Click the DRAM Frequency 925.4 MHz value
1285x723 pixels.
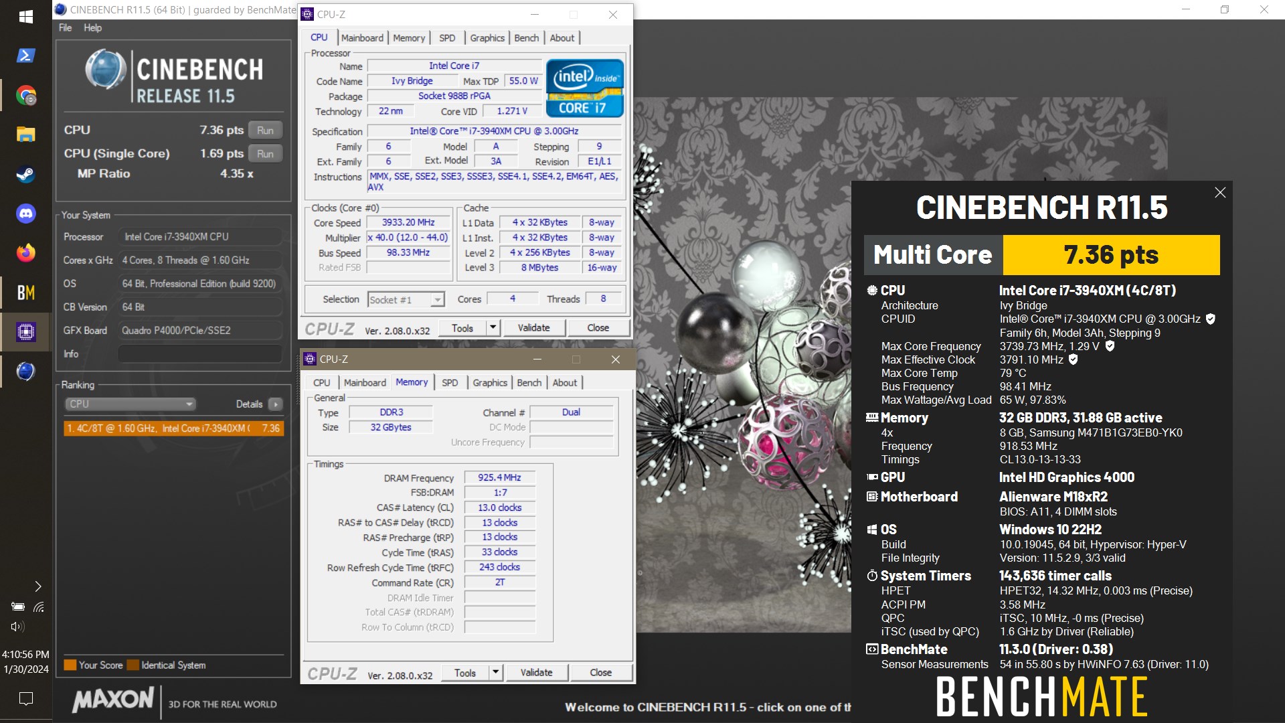(499, 477)
